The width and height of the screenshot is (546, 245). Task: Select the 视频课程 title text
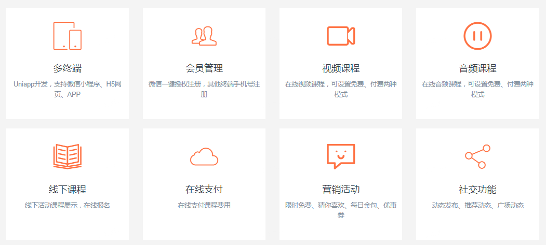point(341,68)
